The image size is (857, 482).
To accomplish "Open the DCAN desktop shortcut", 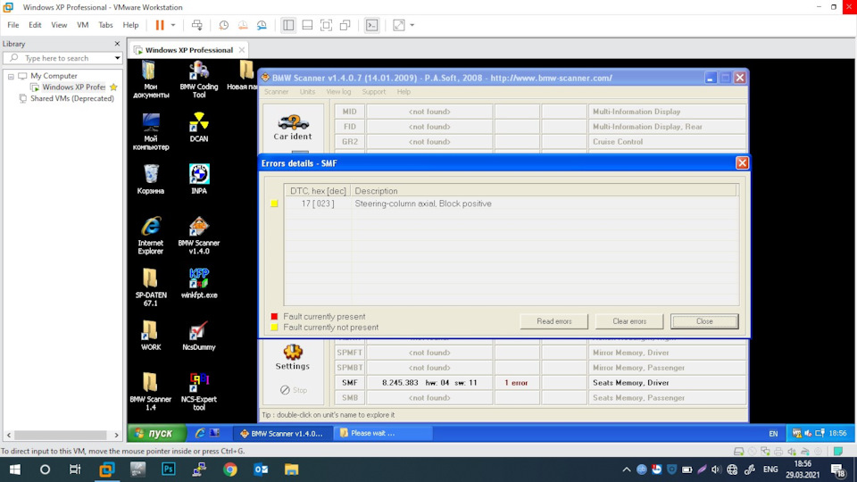I will (199, 128).
